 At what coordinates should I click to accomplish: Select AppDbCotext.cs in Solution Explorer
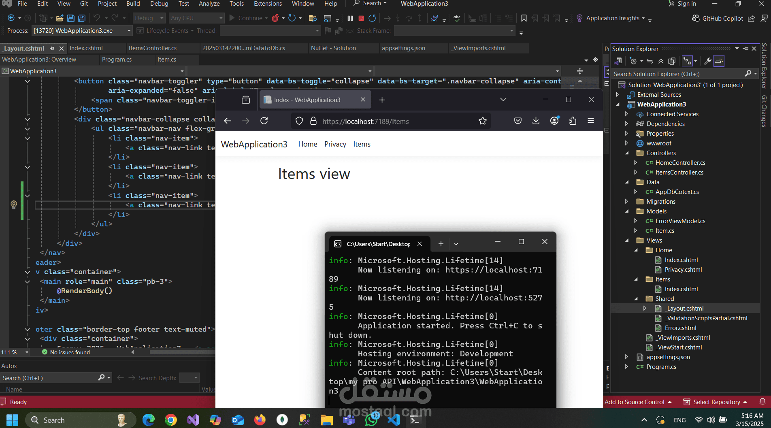click(x=677, y=192)
